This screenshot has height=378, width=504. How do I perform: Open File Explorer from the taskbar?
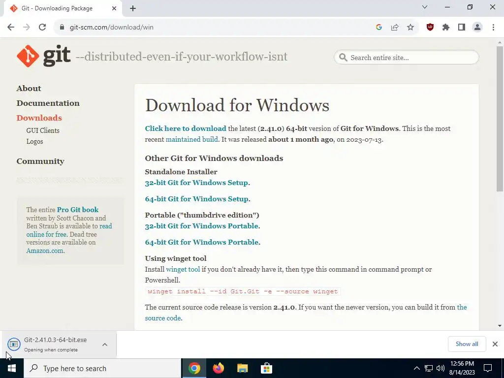tap(242, 368)
